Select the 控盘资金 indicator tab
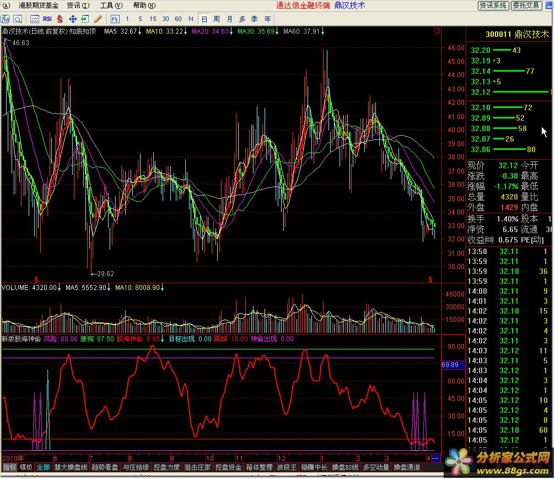The width and height of the screenshot is (555, 479). 228,467
